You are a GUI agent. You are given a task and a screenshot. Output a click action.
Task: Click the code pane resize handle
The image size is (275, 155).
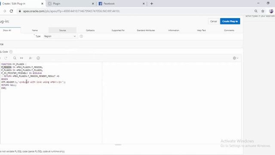118,145
